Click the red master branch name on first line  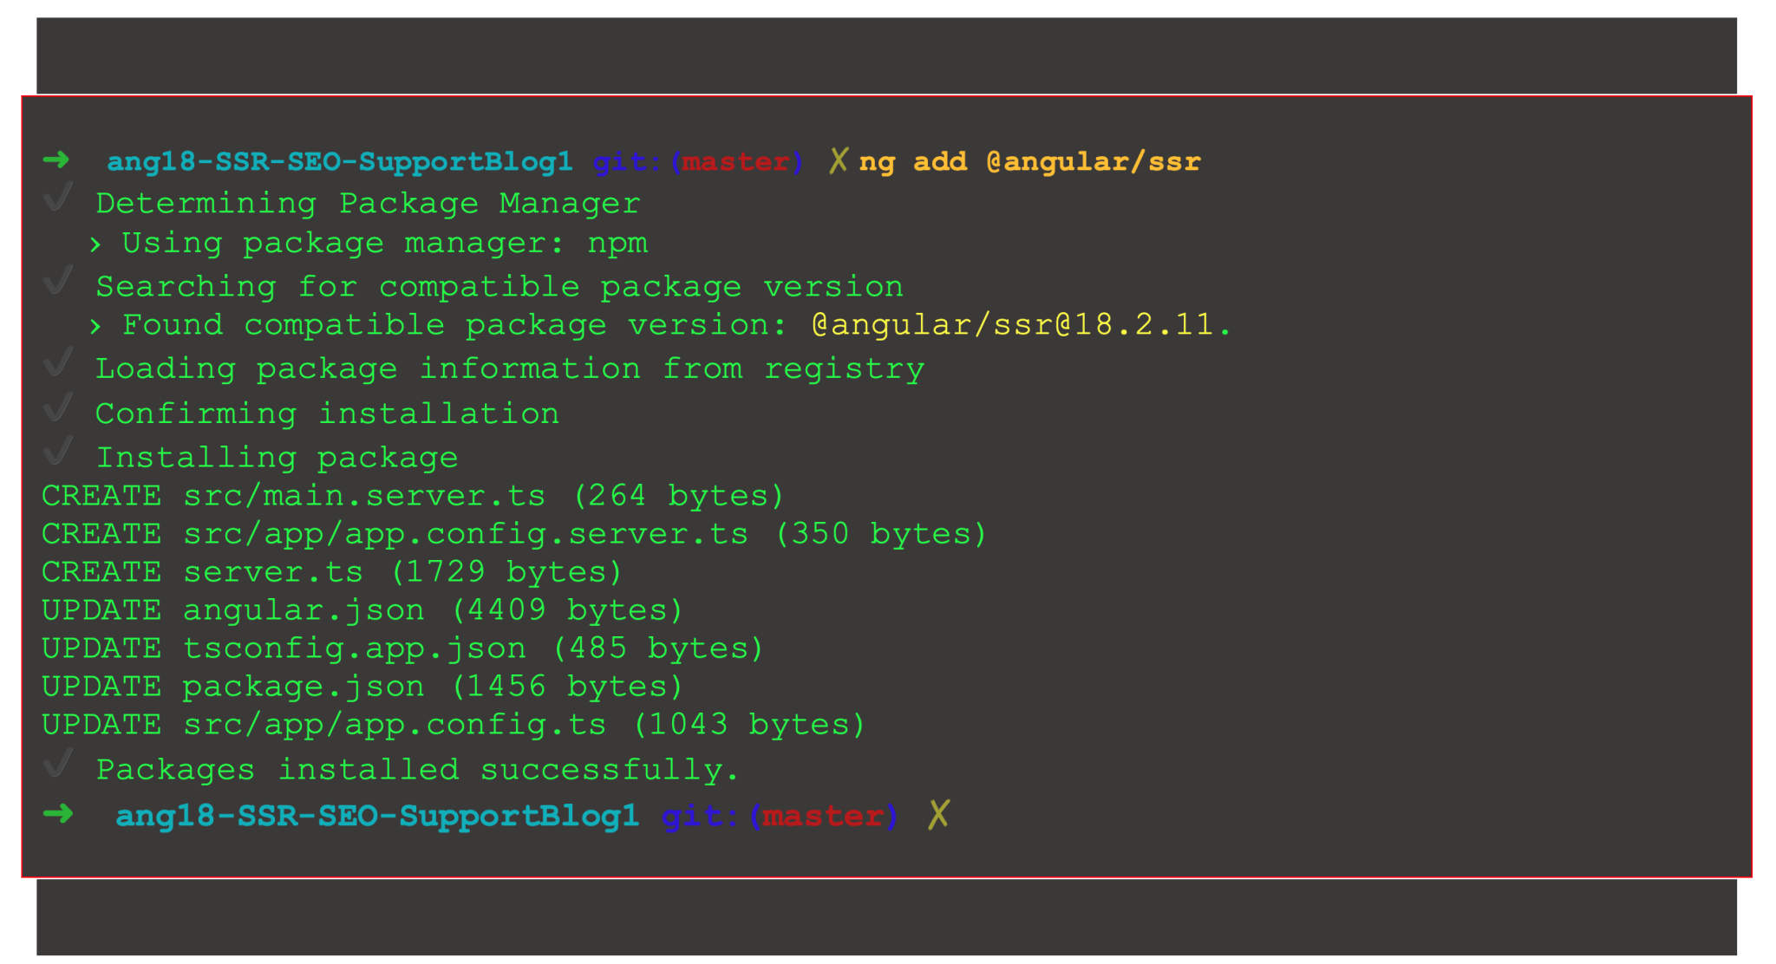(735, 162)
